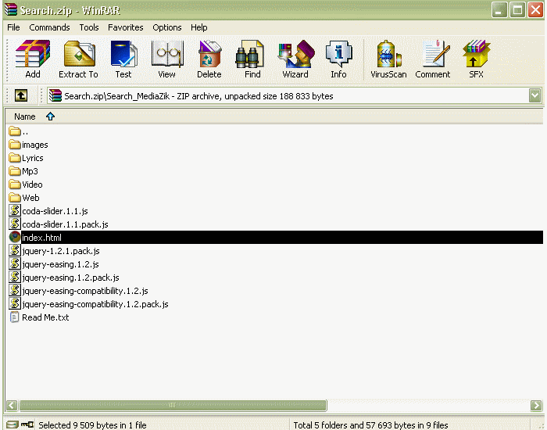Image resolution: width=547 pixels, height=430 pixels.
Task: Select jquery-easing-compatibility.1.2.pack.js file
Action: (95, 304)
